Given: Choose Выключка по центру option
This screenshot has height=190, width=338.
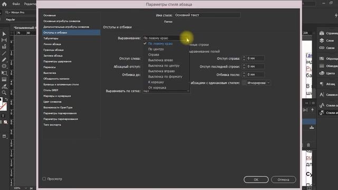Looking at the screenshot, I should click(164, 65).
